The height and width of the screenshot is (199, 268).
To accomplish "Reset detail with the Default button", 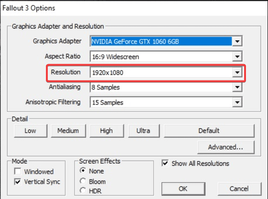I will tap(209, 131).
